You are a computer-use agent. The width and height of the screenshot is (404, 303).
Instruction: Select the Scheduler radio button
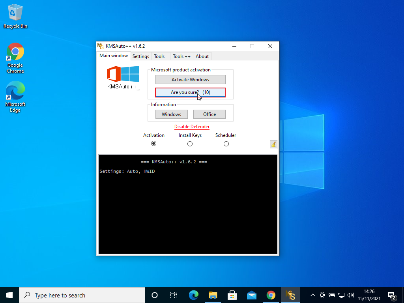click(x=226, y=144)
